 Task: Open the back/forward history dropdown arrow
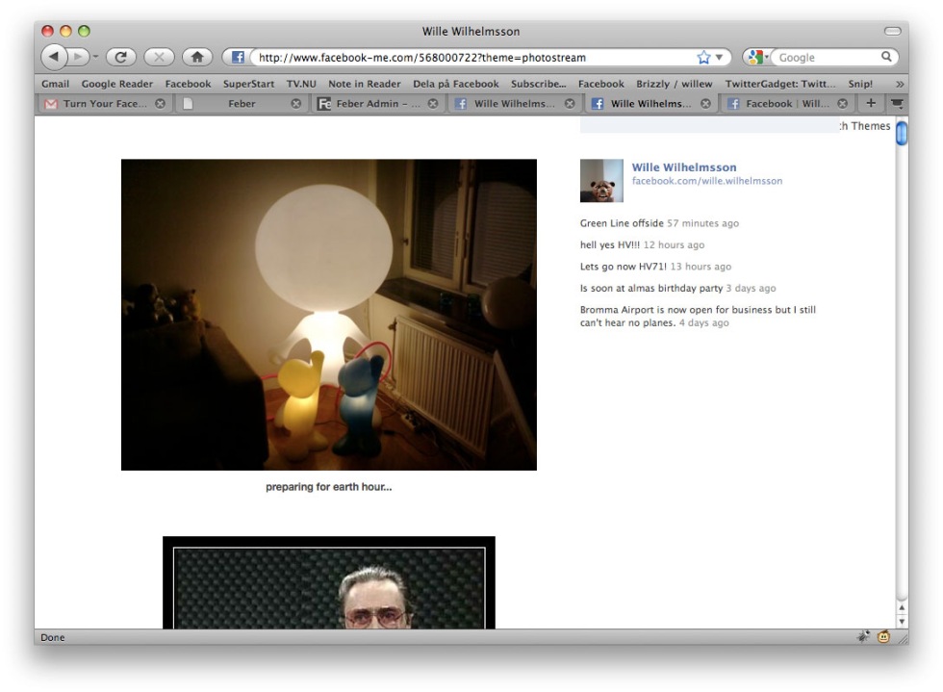(x=95, y=57)
